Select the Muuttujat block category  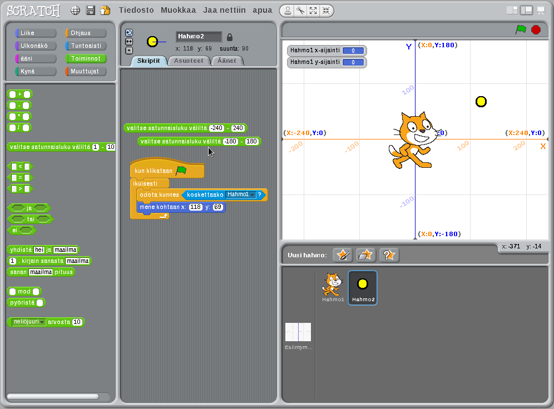(x=86, y=71)
